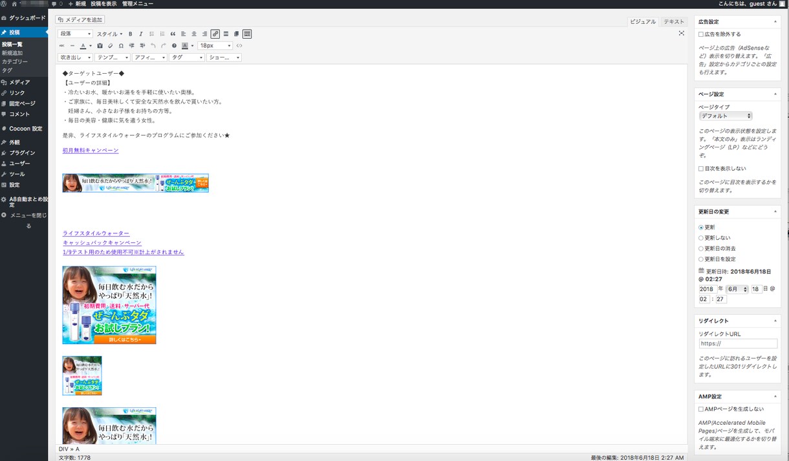Open the 6月 month dropdown

(737, 290)
